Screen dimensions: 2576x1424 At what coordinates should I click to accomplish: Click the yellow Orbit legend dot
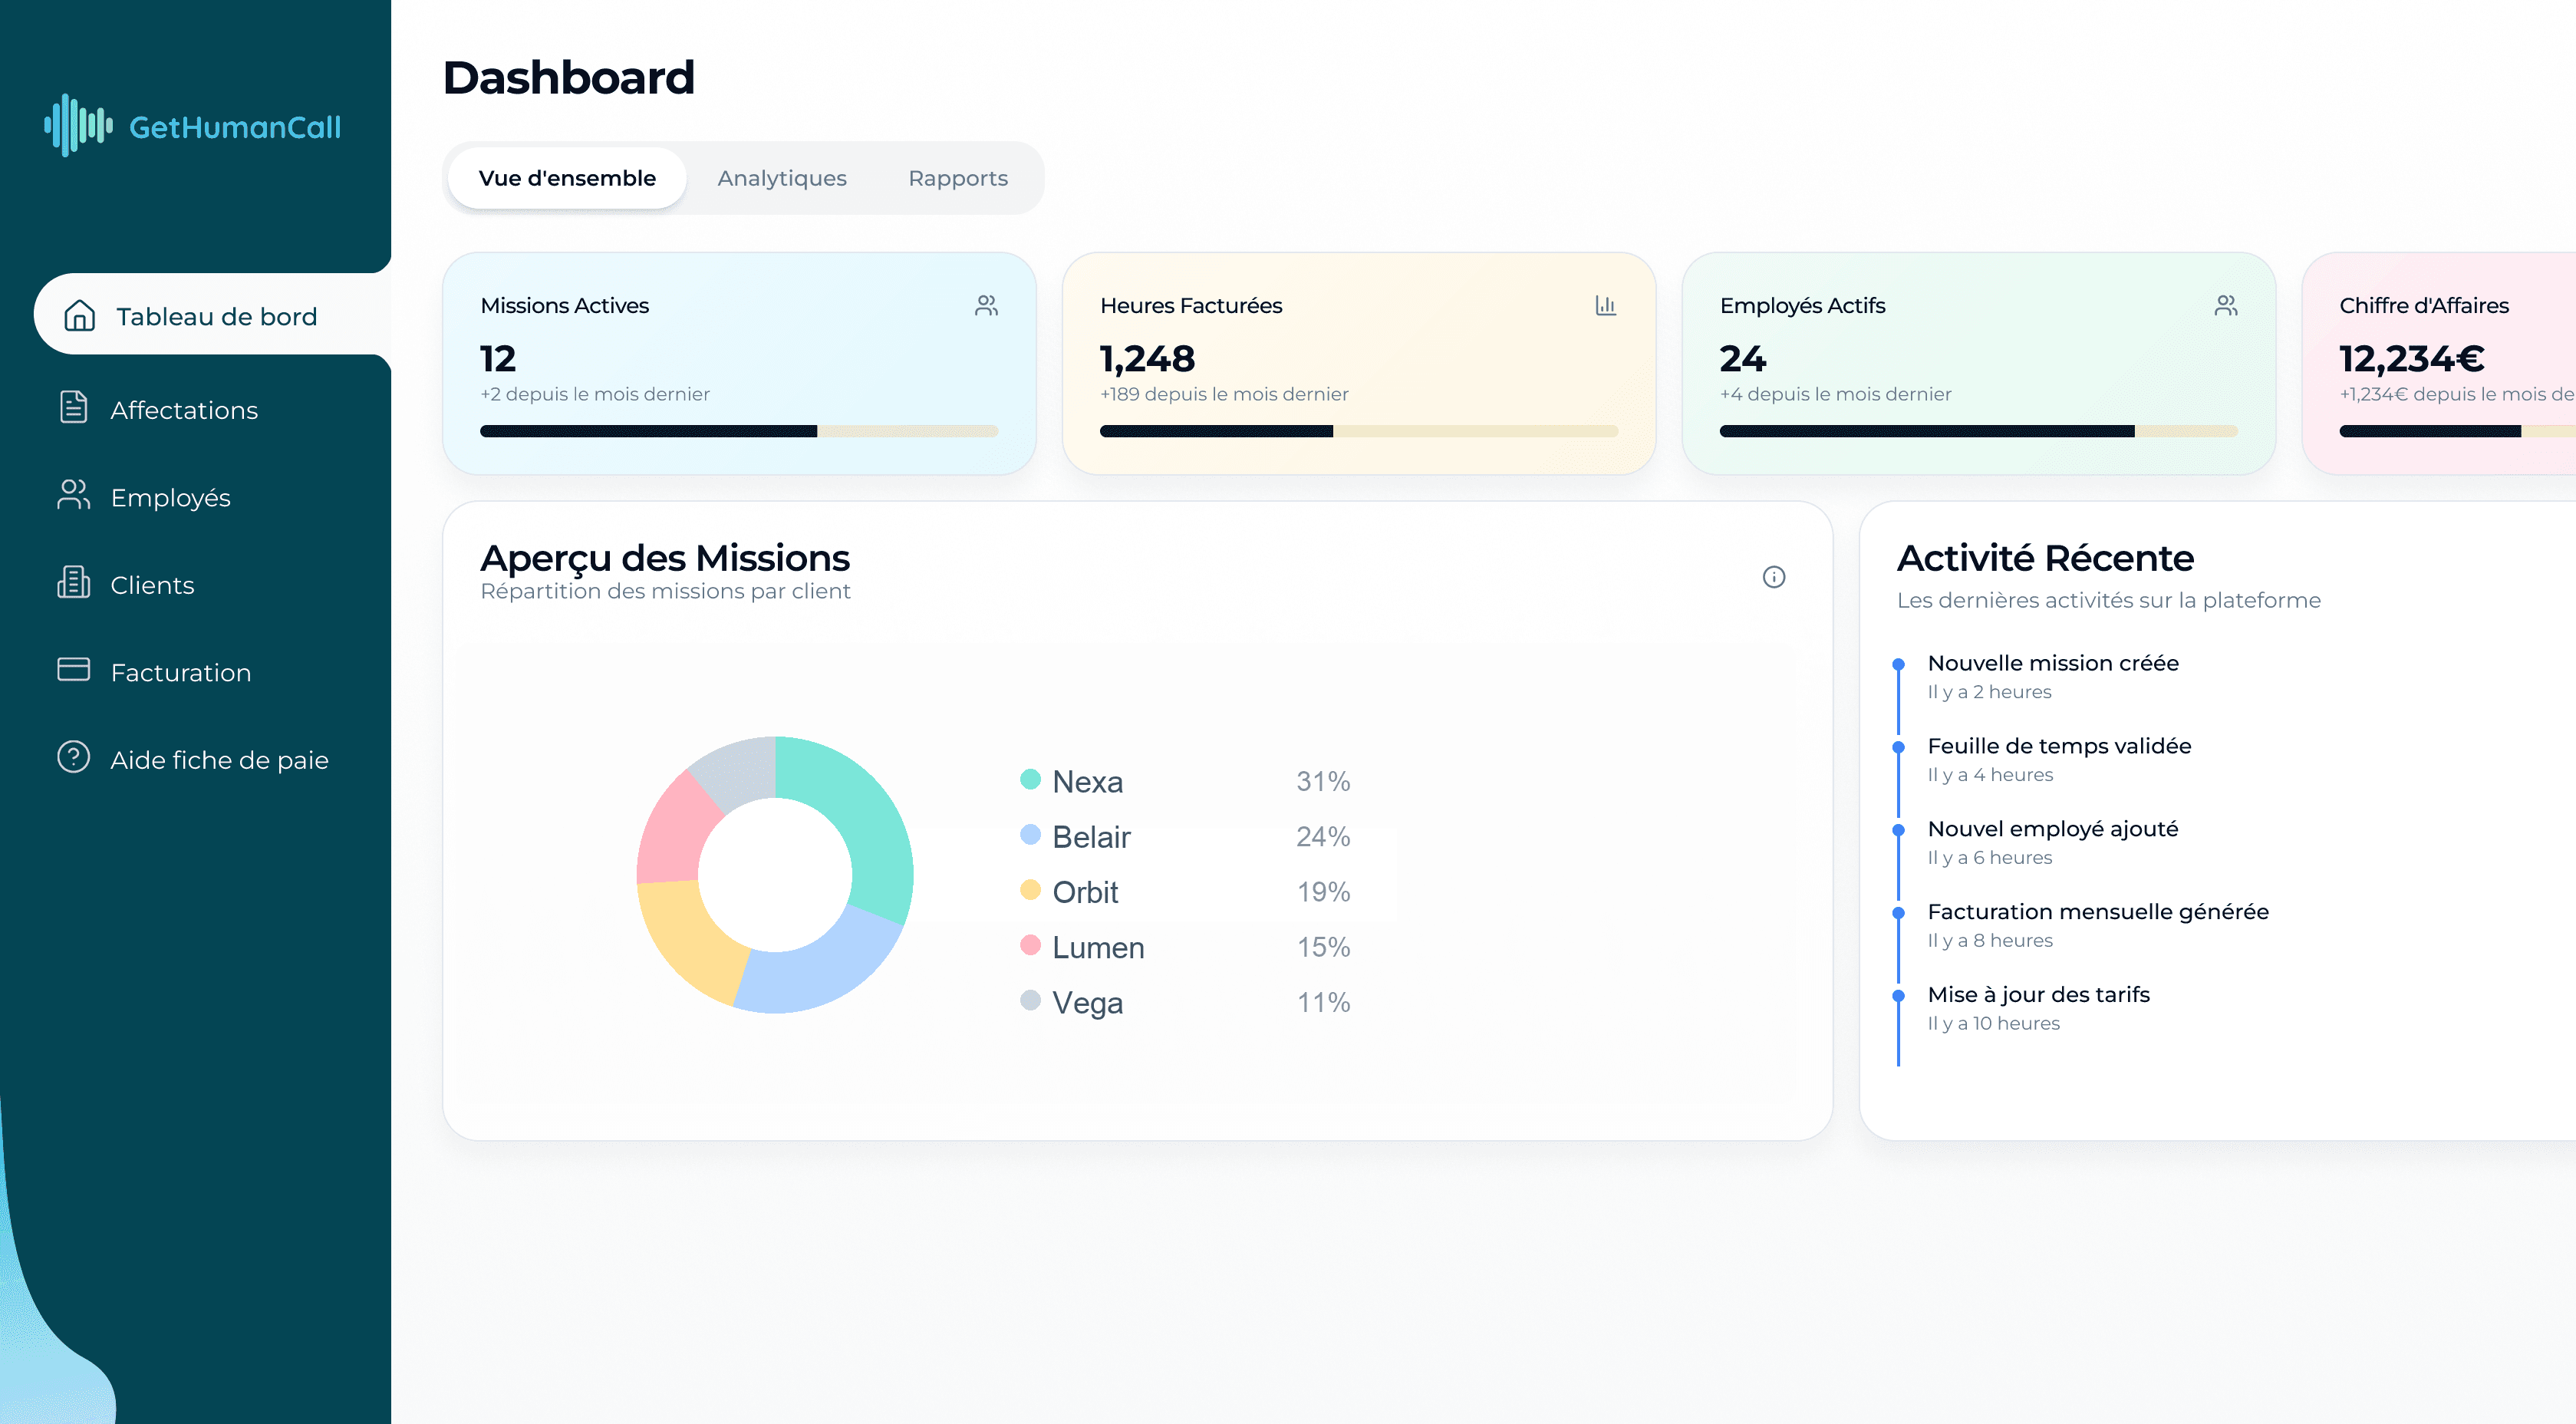pos(1030,889)
